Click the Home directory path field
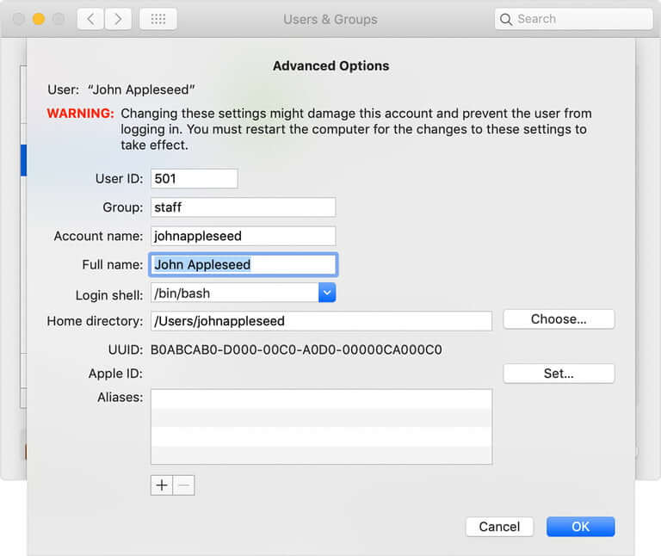This screenshot has width=661, height=556. pos(321,321)
